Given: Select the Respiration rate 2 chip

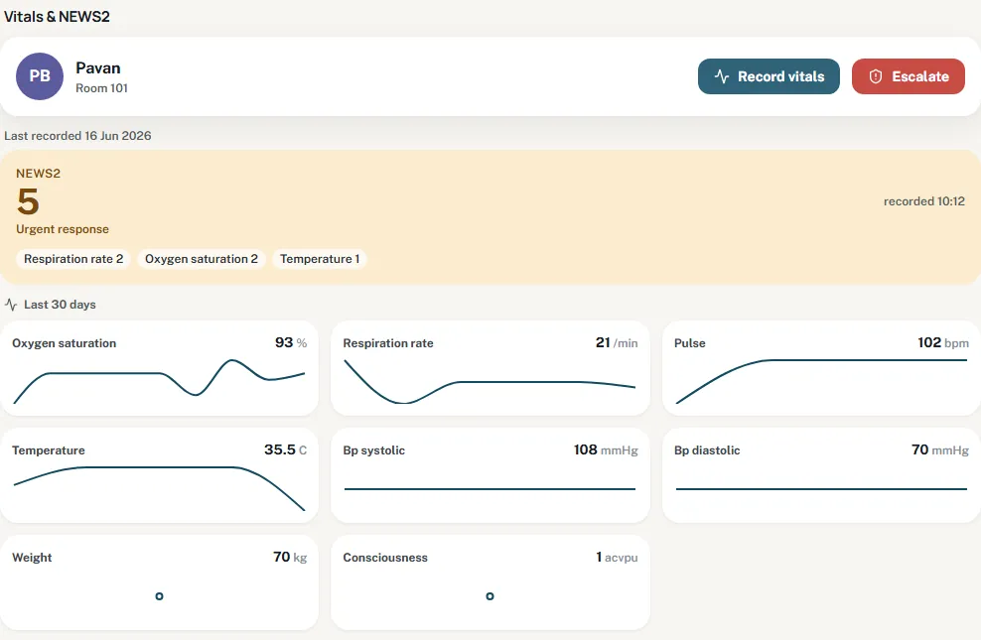Looking at the screenshot, I should coord(73,259).
